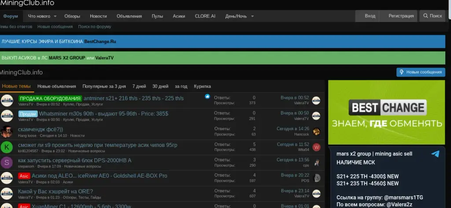
Task: Click the blue Продам prefix label
Action: pos(28,114)
